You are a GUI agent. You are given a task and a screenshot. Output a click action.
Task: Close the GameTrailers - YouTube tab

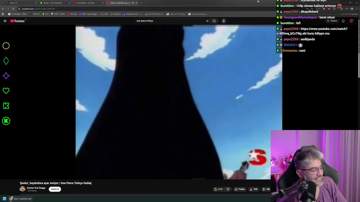(103, 3)
